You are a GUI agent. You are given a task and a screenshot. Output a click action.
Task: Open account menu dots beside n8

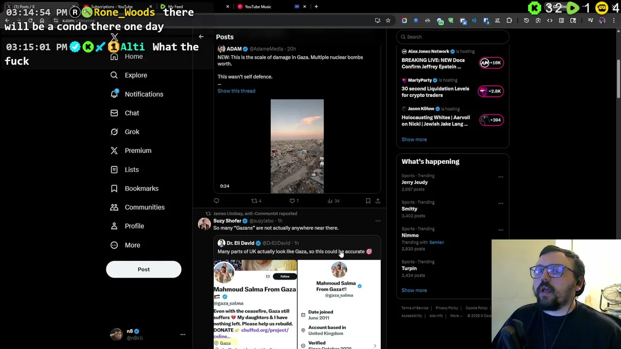(183, 334)
